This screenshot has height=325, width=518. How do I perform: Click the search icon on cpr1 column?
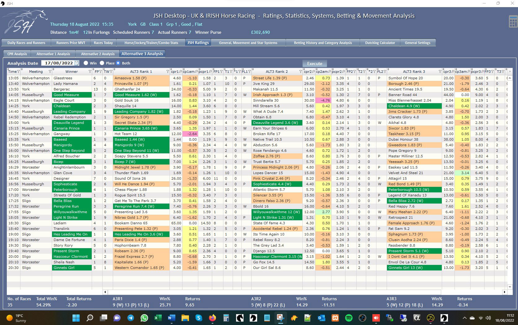point(180,72)
